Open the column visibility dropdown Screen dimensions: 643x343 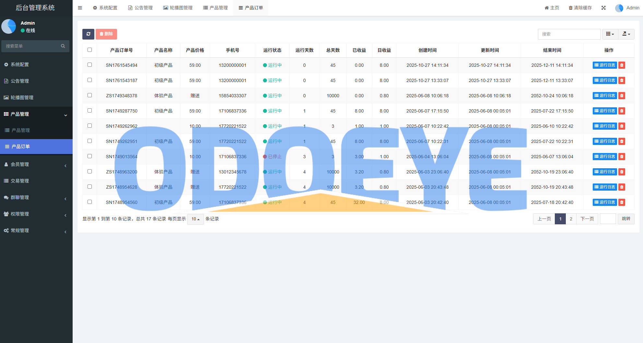pyautogui.click(x=610, y=34)
